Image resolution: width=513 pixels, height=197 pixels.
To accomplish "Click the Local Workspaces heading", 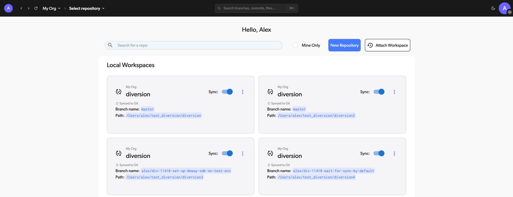I will (x=131, y=65).
